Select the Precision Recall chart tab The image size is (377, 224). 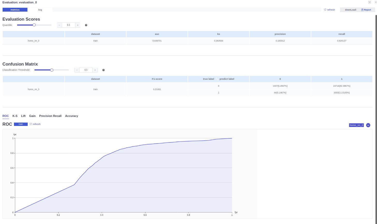click(x=50, y=116)
